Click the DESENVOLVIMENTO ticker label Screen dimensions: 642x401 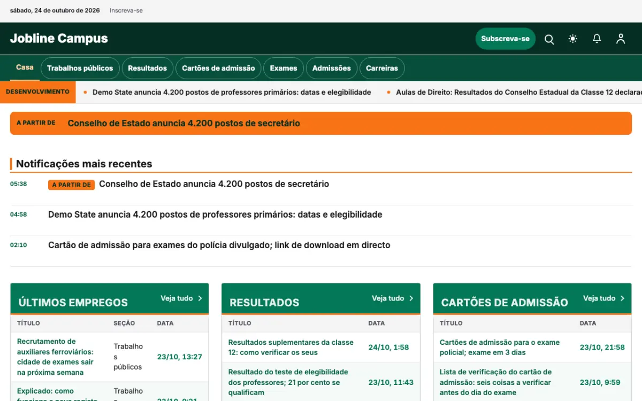[x=37, y=92]
